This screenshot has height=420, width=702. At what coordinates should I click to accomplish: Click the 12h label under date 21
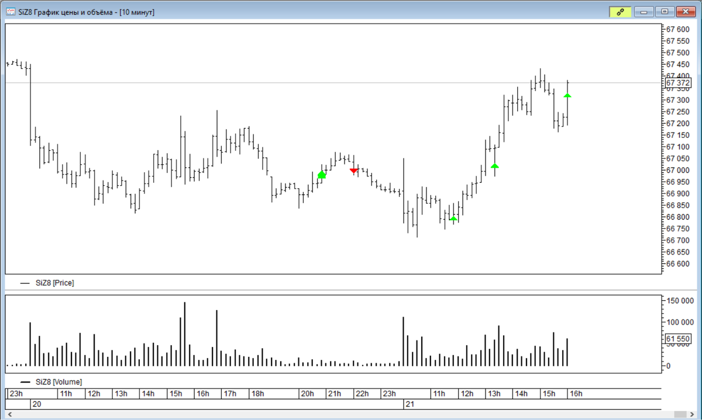(467, 394)
